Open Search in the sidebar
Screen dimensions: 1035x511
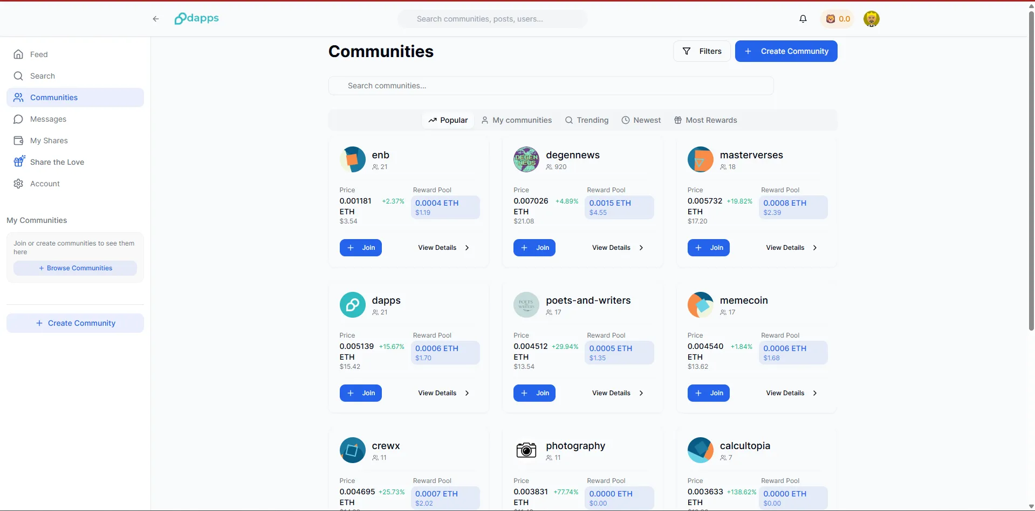(75, 76)
